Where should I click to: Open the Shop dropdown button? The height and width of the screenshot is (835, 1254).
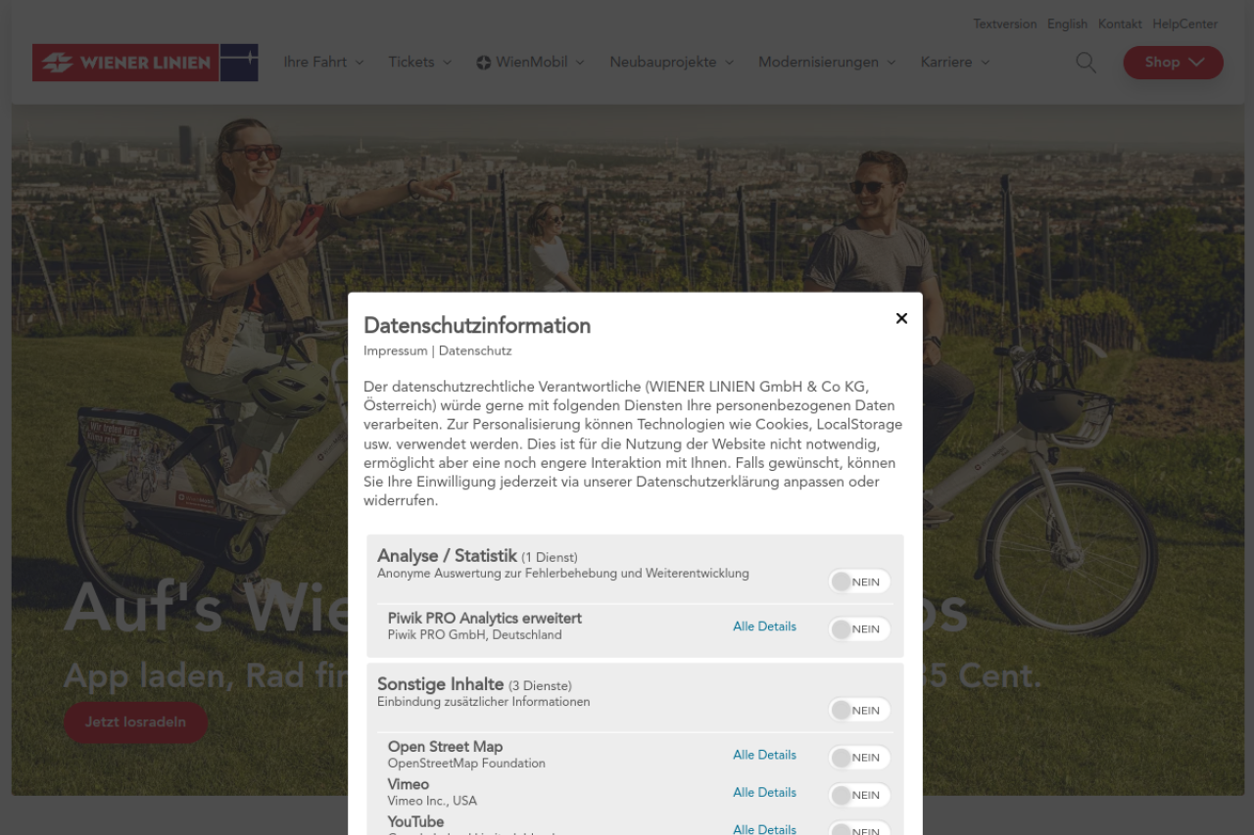1173,63
